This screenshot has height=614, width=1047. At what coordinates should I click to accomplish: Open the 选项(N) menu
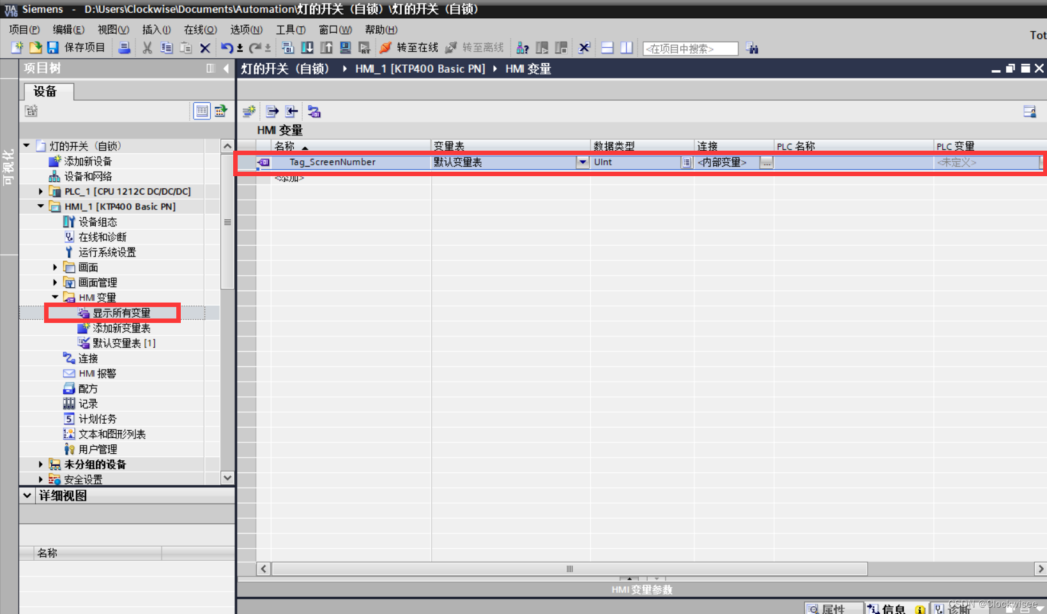(247, 29)
